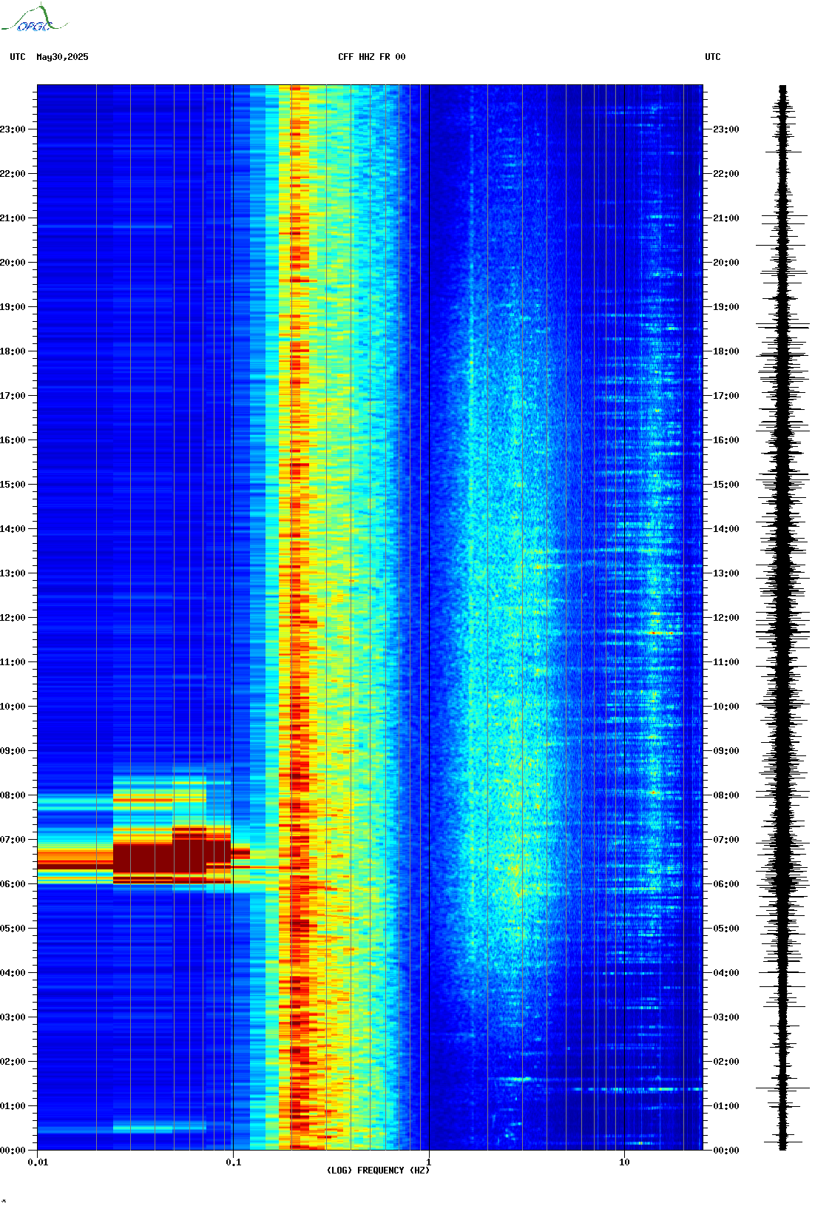Image resolution: width=815 pixels, height=1209 pixels.
Task: Click the 15:00 label on the left time axis
Action: coord(13,485)
